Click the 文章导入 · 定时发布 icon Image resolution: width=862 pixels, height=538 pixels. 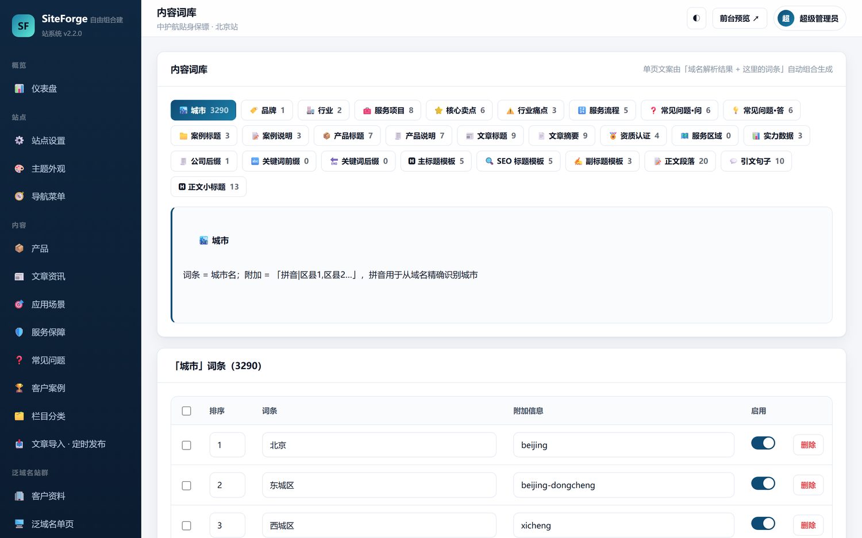[x=19, y=444]
